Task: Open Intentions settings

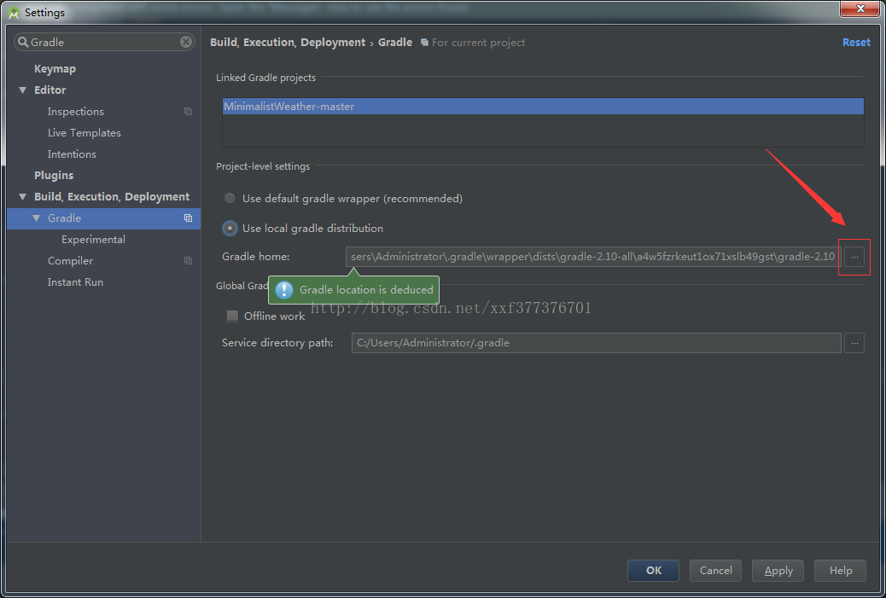Action: coord(72,154)
